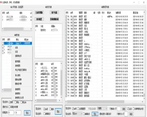Enable 过滤管理员 checkbox in member export
Image resolution: width=147 pixels, height=117 pixels.
[x=78, y=109]
